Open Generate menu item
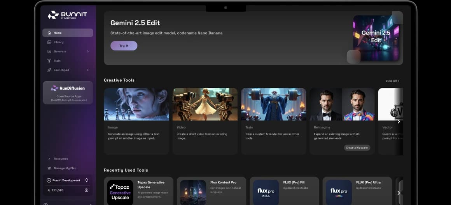 pyautogui.click(x=68, y=51)
